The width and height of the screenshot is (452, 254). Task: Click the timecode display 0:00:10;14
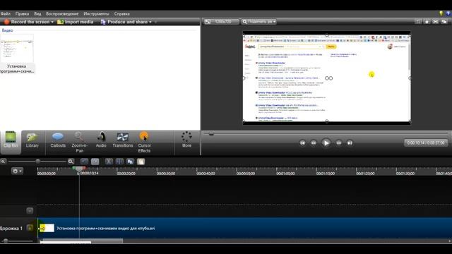tap(426, 143)
